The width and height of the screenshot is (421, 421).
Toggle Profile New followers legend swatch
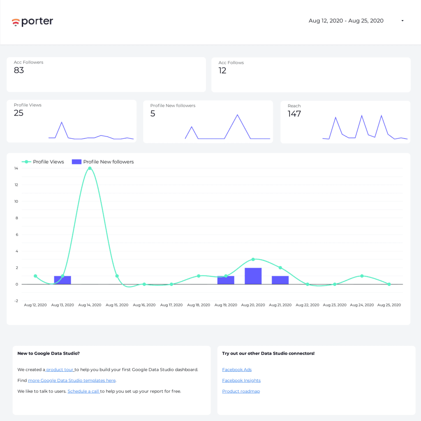(x=76, y=162)
